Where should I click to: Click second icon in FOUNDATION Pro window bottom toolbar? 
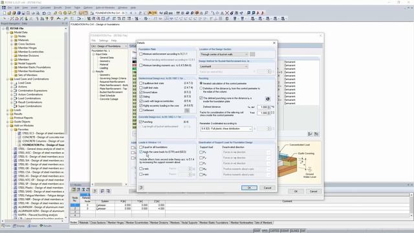(x=102, y=191)
